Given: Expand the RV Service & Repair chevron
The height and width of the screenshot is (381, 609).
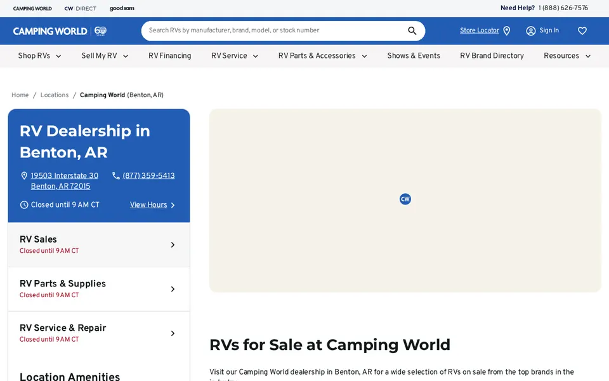Looking at the screenshot, I should pyautogui.click(x=173, y=333).
